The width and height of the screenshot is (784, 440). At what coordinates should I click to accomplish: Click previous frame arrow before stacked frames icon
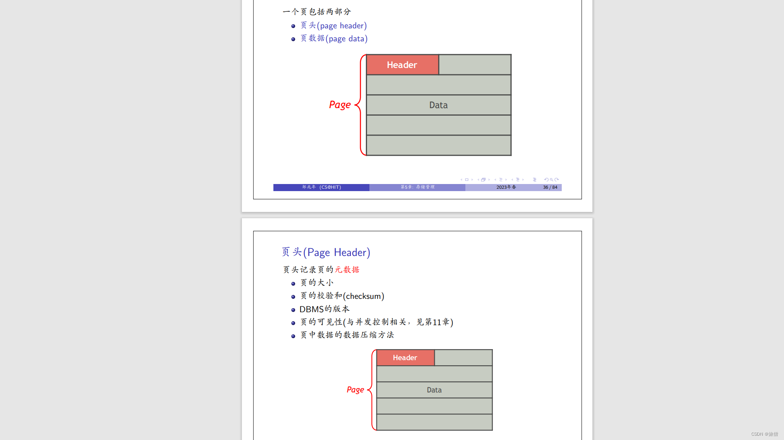478,180
